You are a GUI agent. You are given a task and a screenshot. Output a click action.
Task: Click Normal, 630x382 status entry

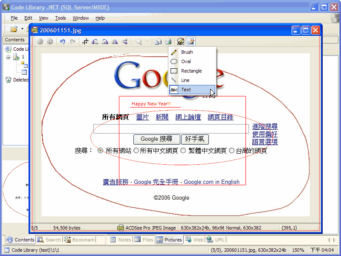(x=243, y=228)
